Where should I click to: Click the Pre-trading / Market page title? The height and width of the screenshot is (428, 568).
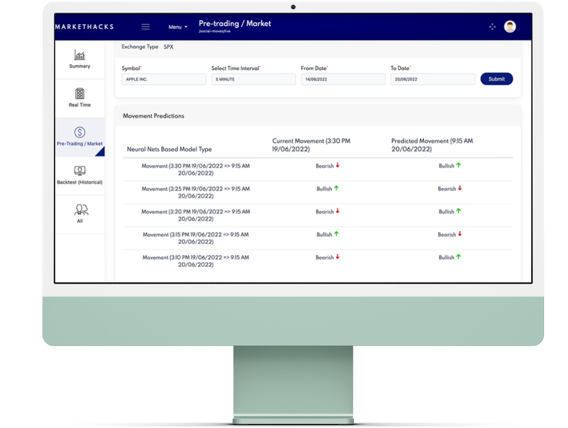235,24
